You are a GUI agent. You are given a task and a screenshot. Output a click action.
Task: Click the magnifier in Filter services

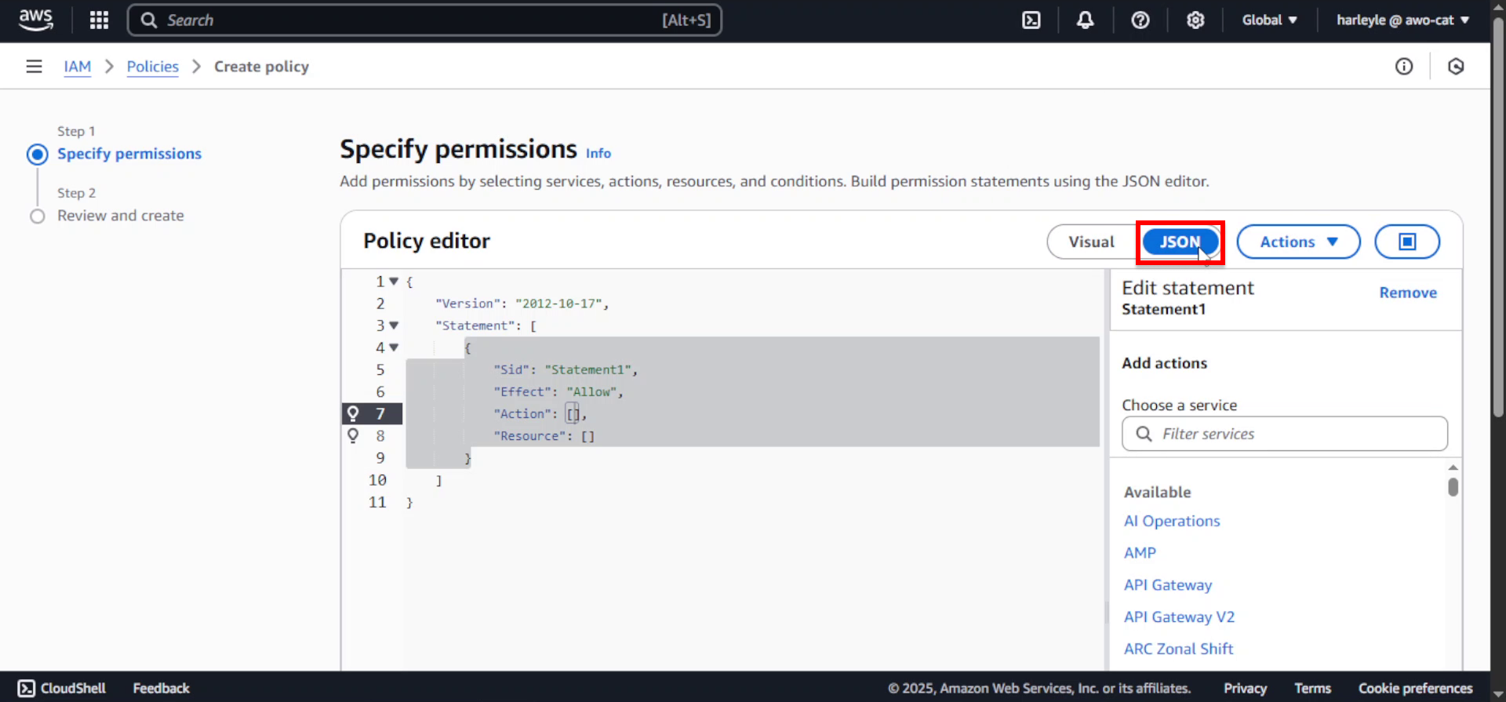click(x=1144, y=434)
